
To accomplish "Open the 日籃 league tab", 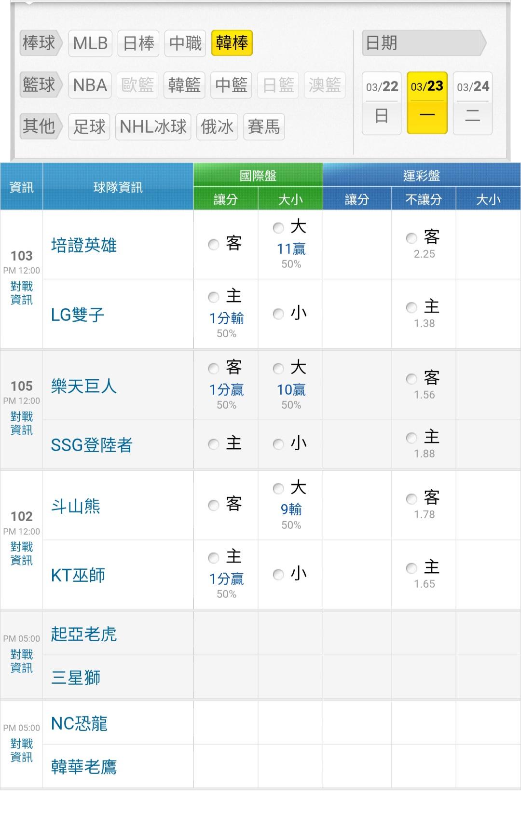I will coord(278,85).
